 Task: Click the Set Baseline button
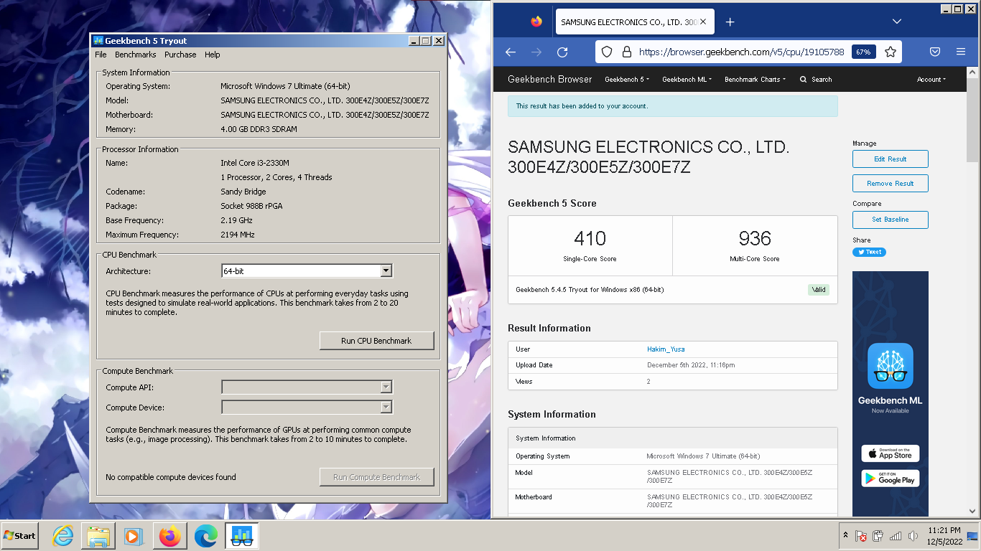pyautogui.click(x=891, y=220)
